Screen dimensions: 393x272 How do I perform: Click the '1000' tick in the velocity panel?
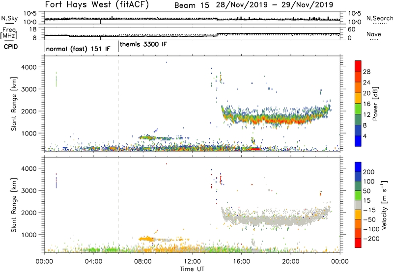coord(29,235)
